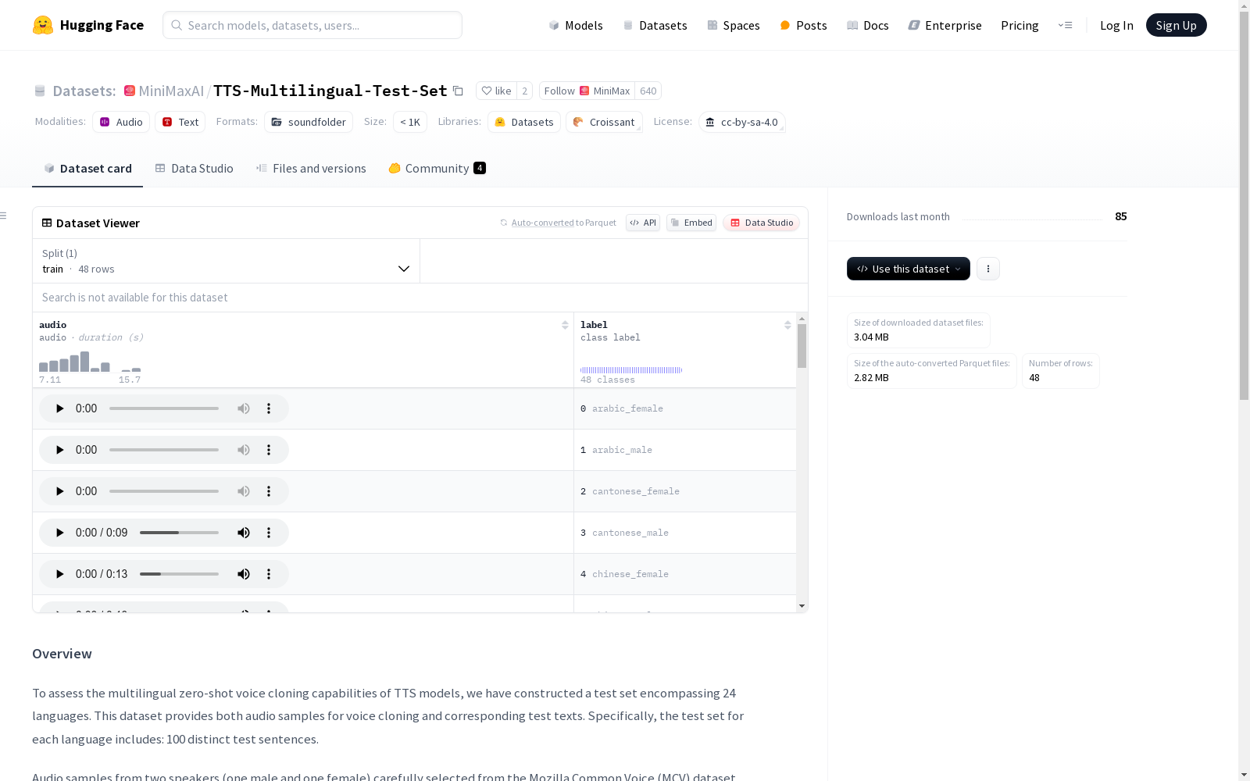
Task: Click the Sign Up button
Action: [x=1177, y=25]
